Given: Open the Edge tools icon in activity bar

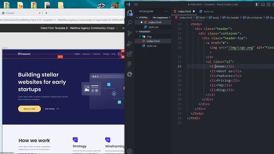Looking at the screenshot, I should tap(129, 74).
